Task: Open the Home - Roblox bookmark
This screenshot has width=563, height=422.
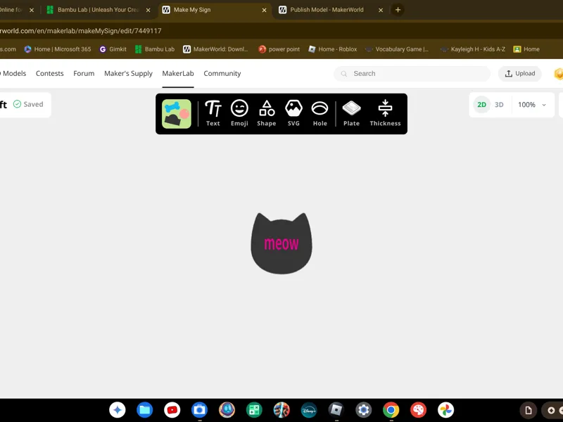Action: click(x=332, y=49)
